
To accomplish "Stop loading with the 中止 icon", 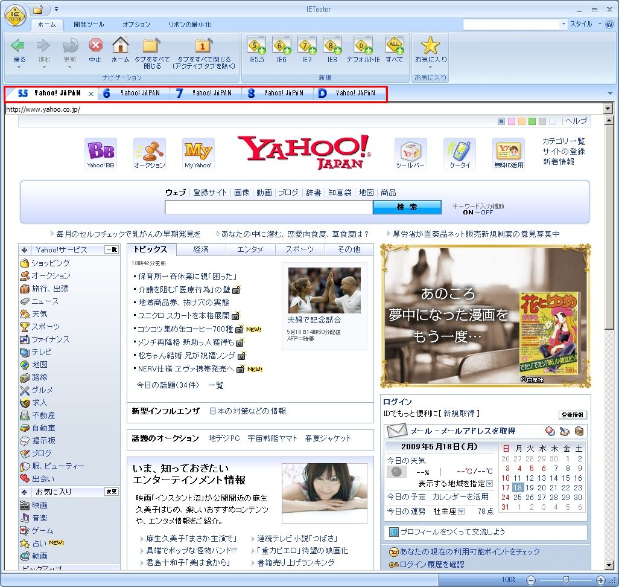I will point(95,45).
